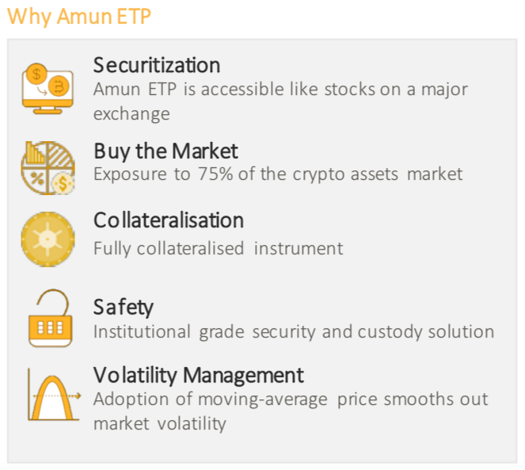Click the dollar coin in the pie chart icon
This screenshot has width=525, height=470.
[63, 183]
